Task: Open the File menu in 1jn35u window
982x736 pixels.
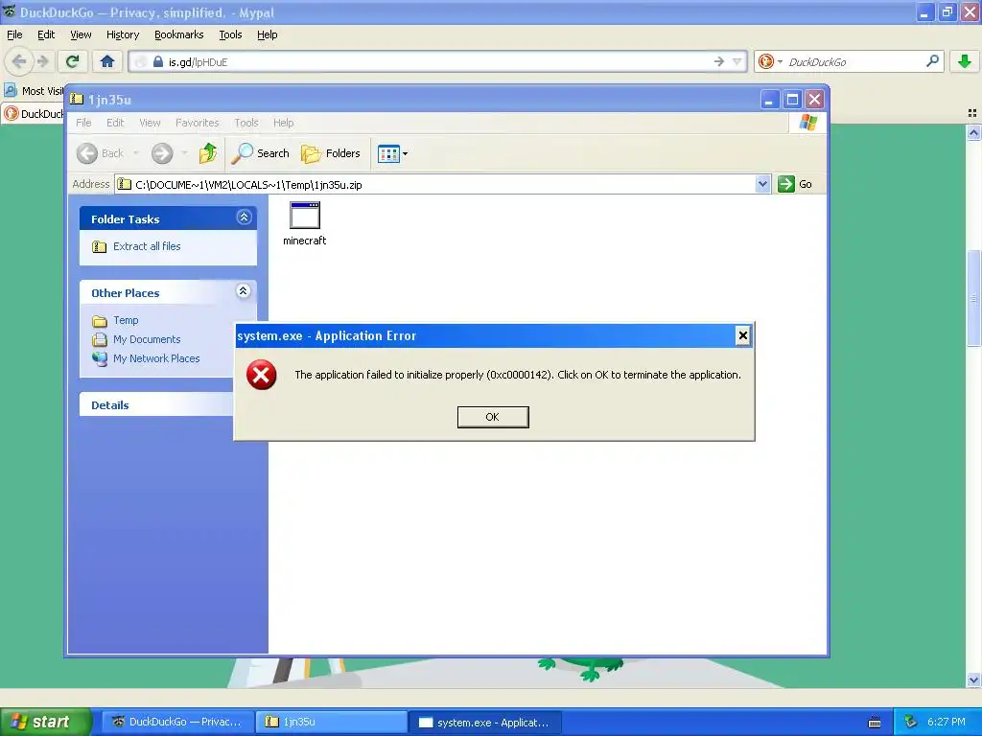Action: pos(83,123)
